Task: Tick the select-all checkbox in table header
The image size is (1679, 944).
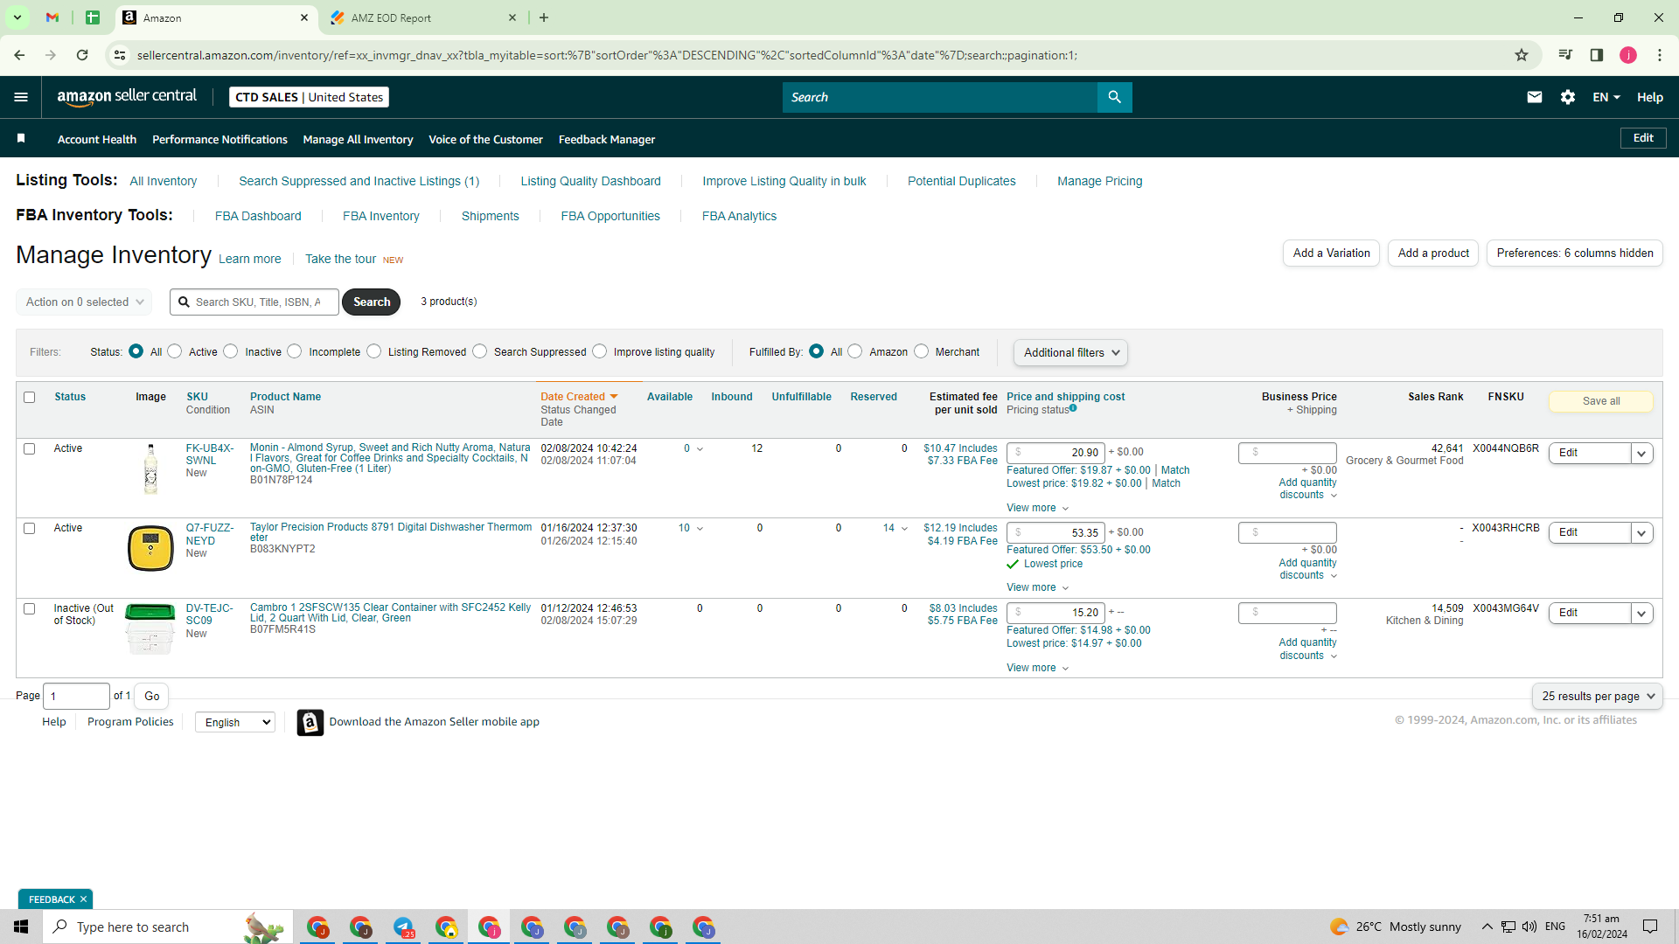Action: [30, 397]
